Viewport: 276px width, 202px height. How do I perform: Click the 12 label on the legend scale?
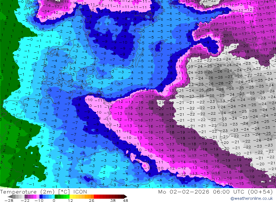(70, 200)
